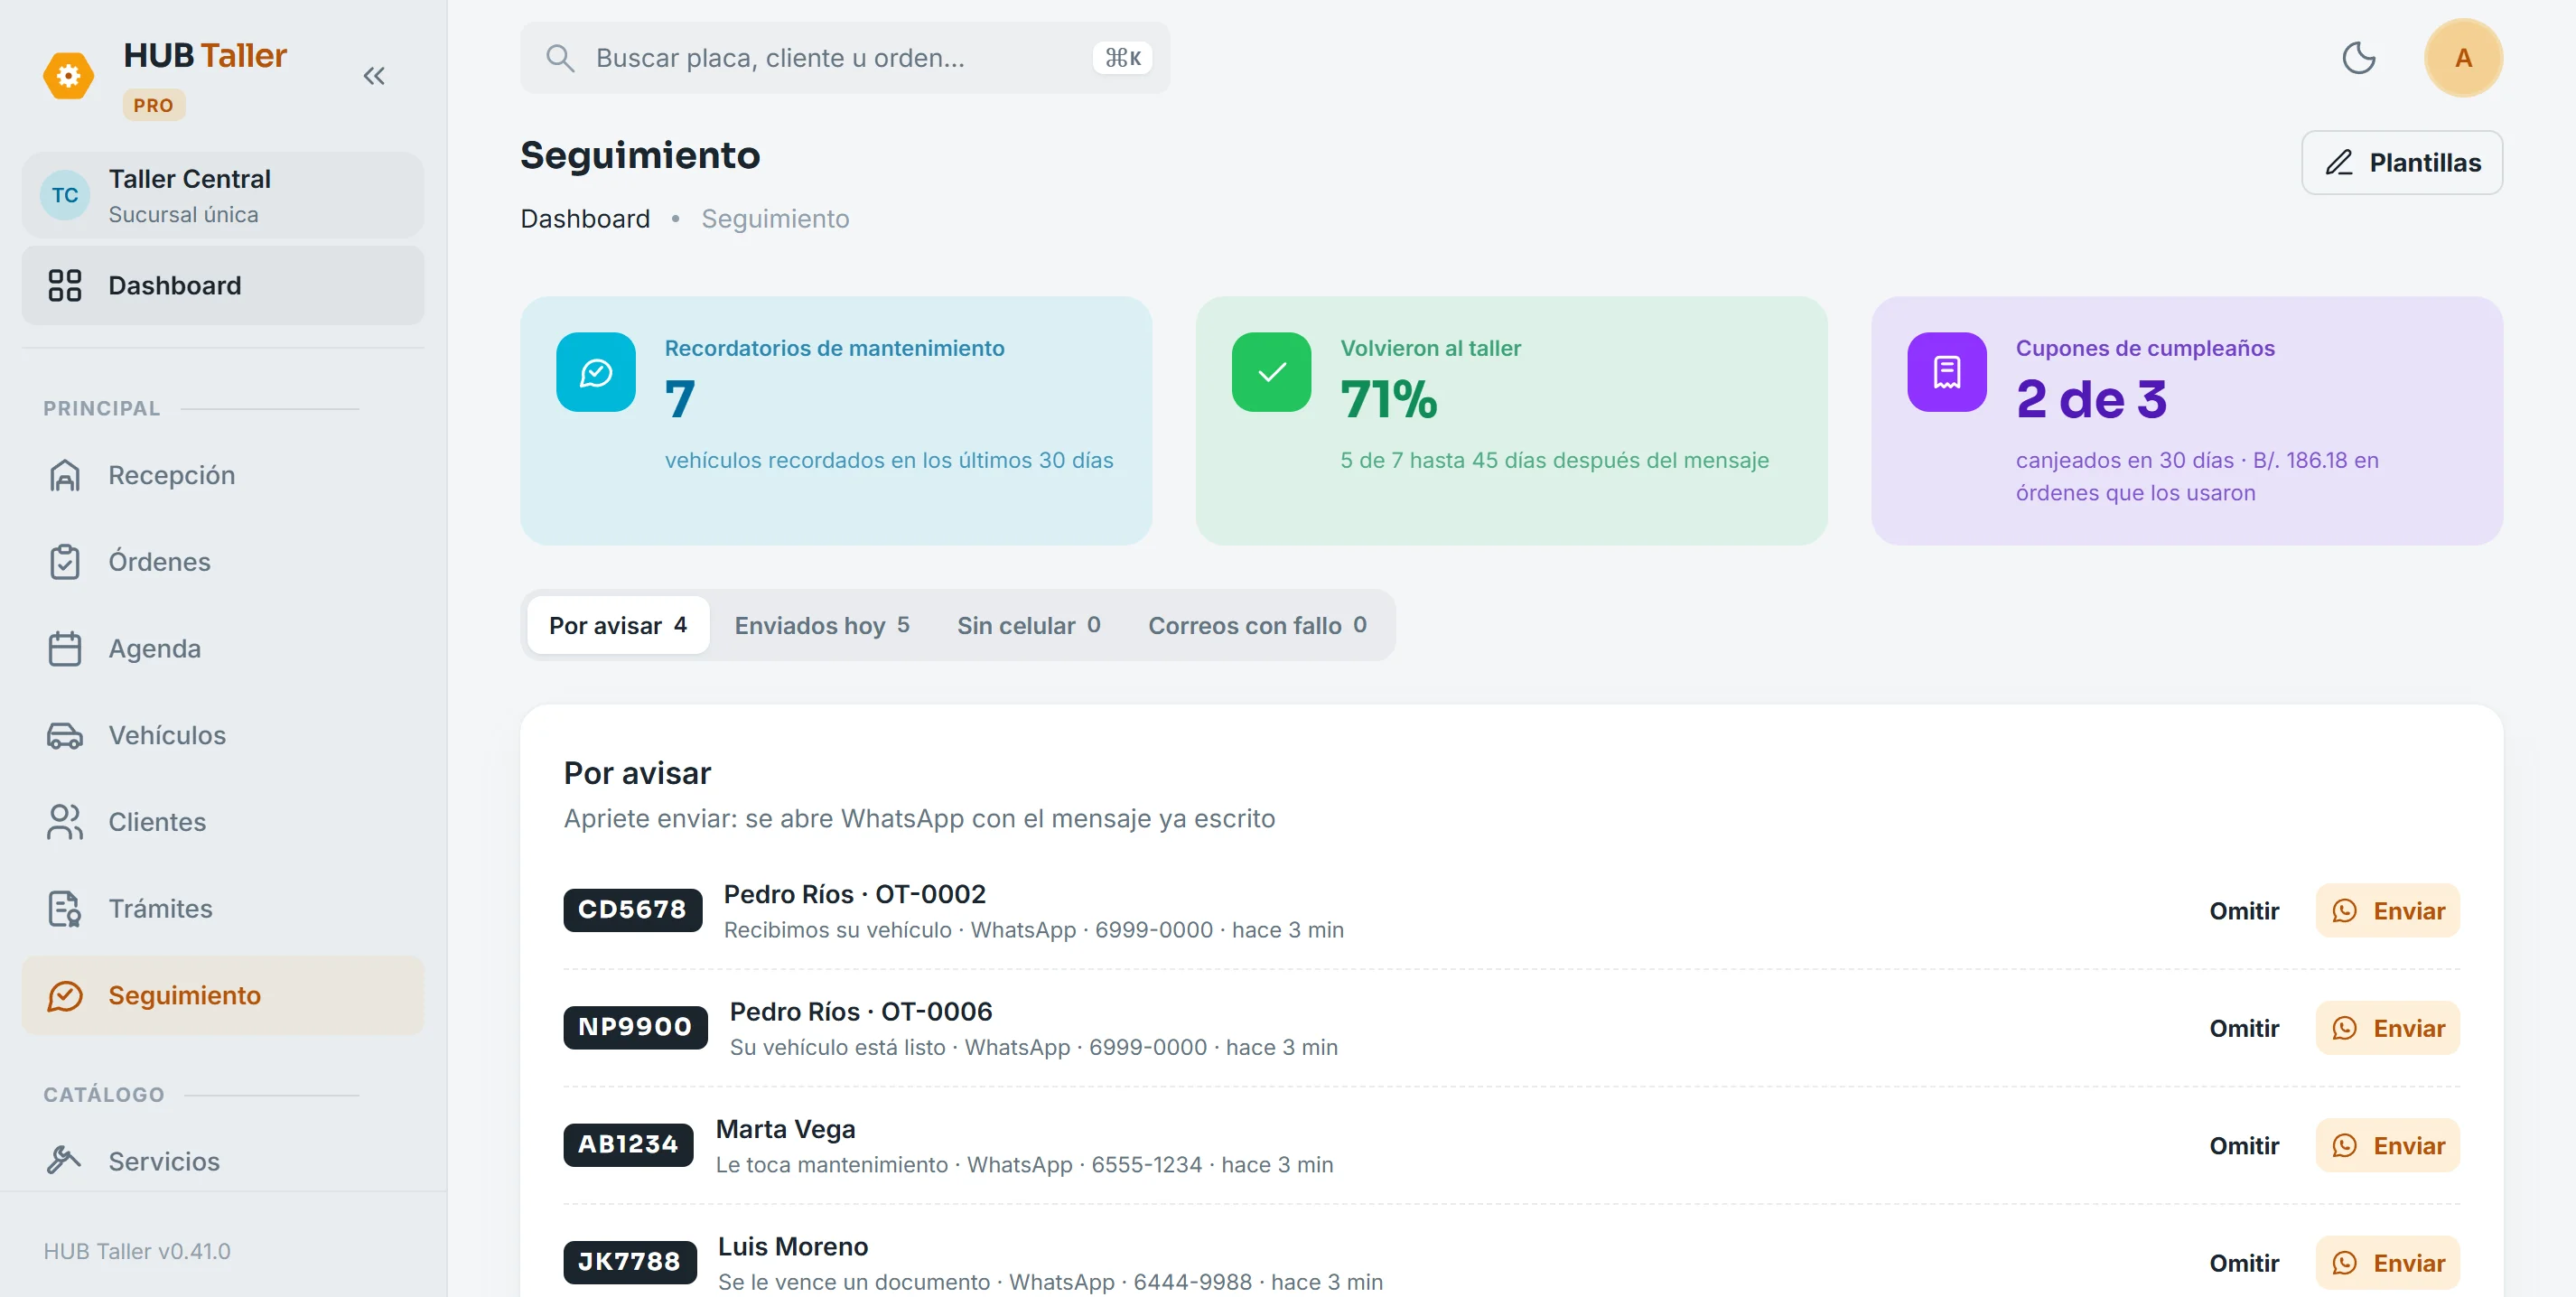Switch to the Correos con fallo tab
Screen dimensions: 2576x1297
tap(1257, 625)
